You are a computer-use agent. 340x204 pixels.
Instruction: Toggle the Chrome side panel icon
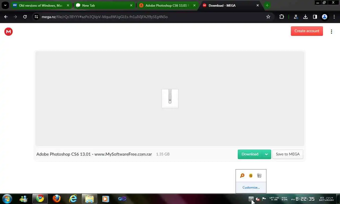[315, 17]
